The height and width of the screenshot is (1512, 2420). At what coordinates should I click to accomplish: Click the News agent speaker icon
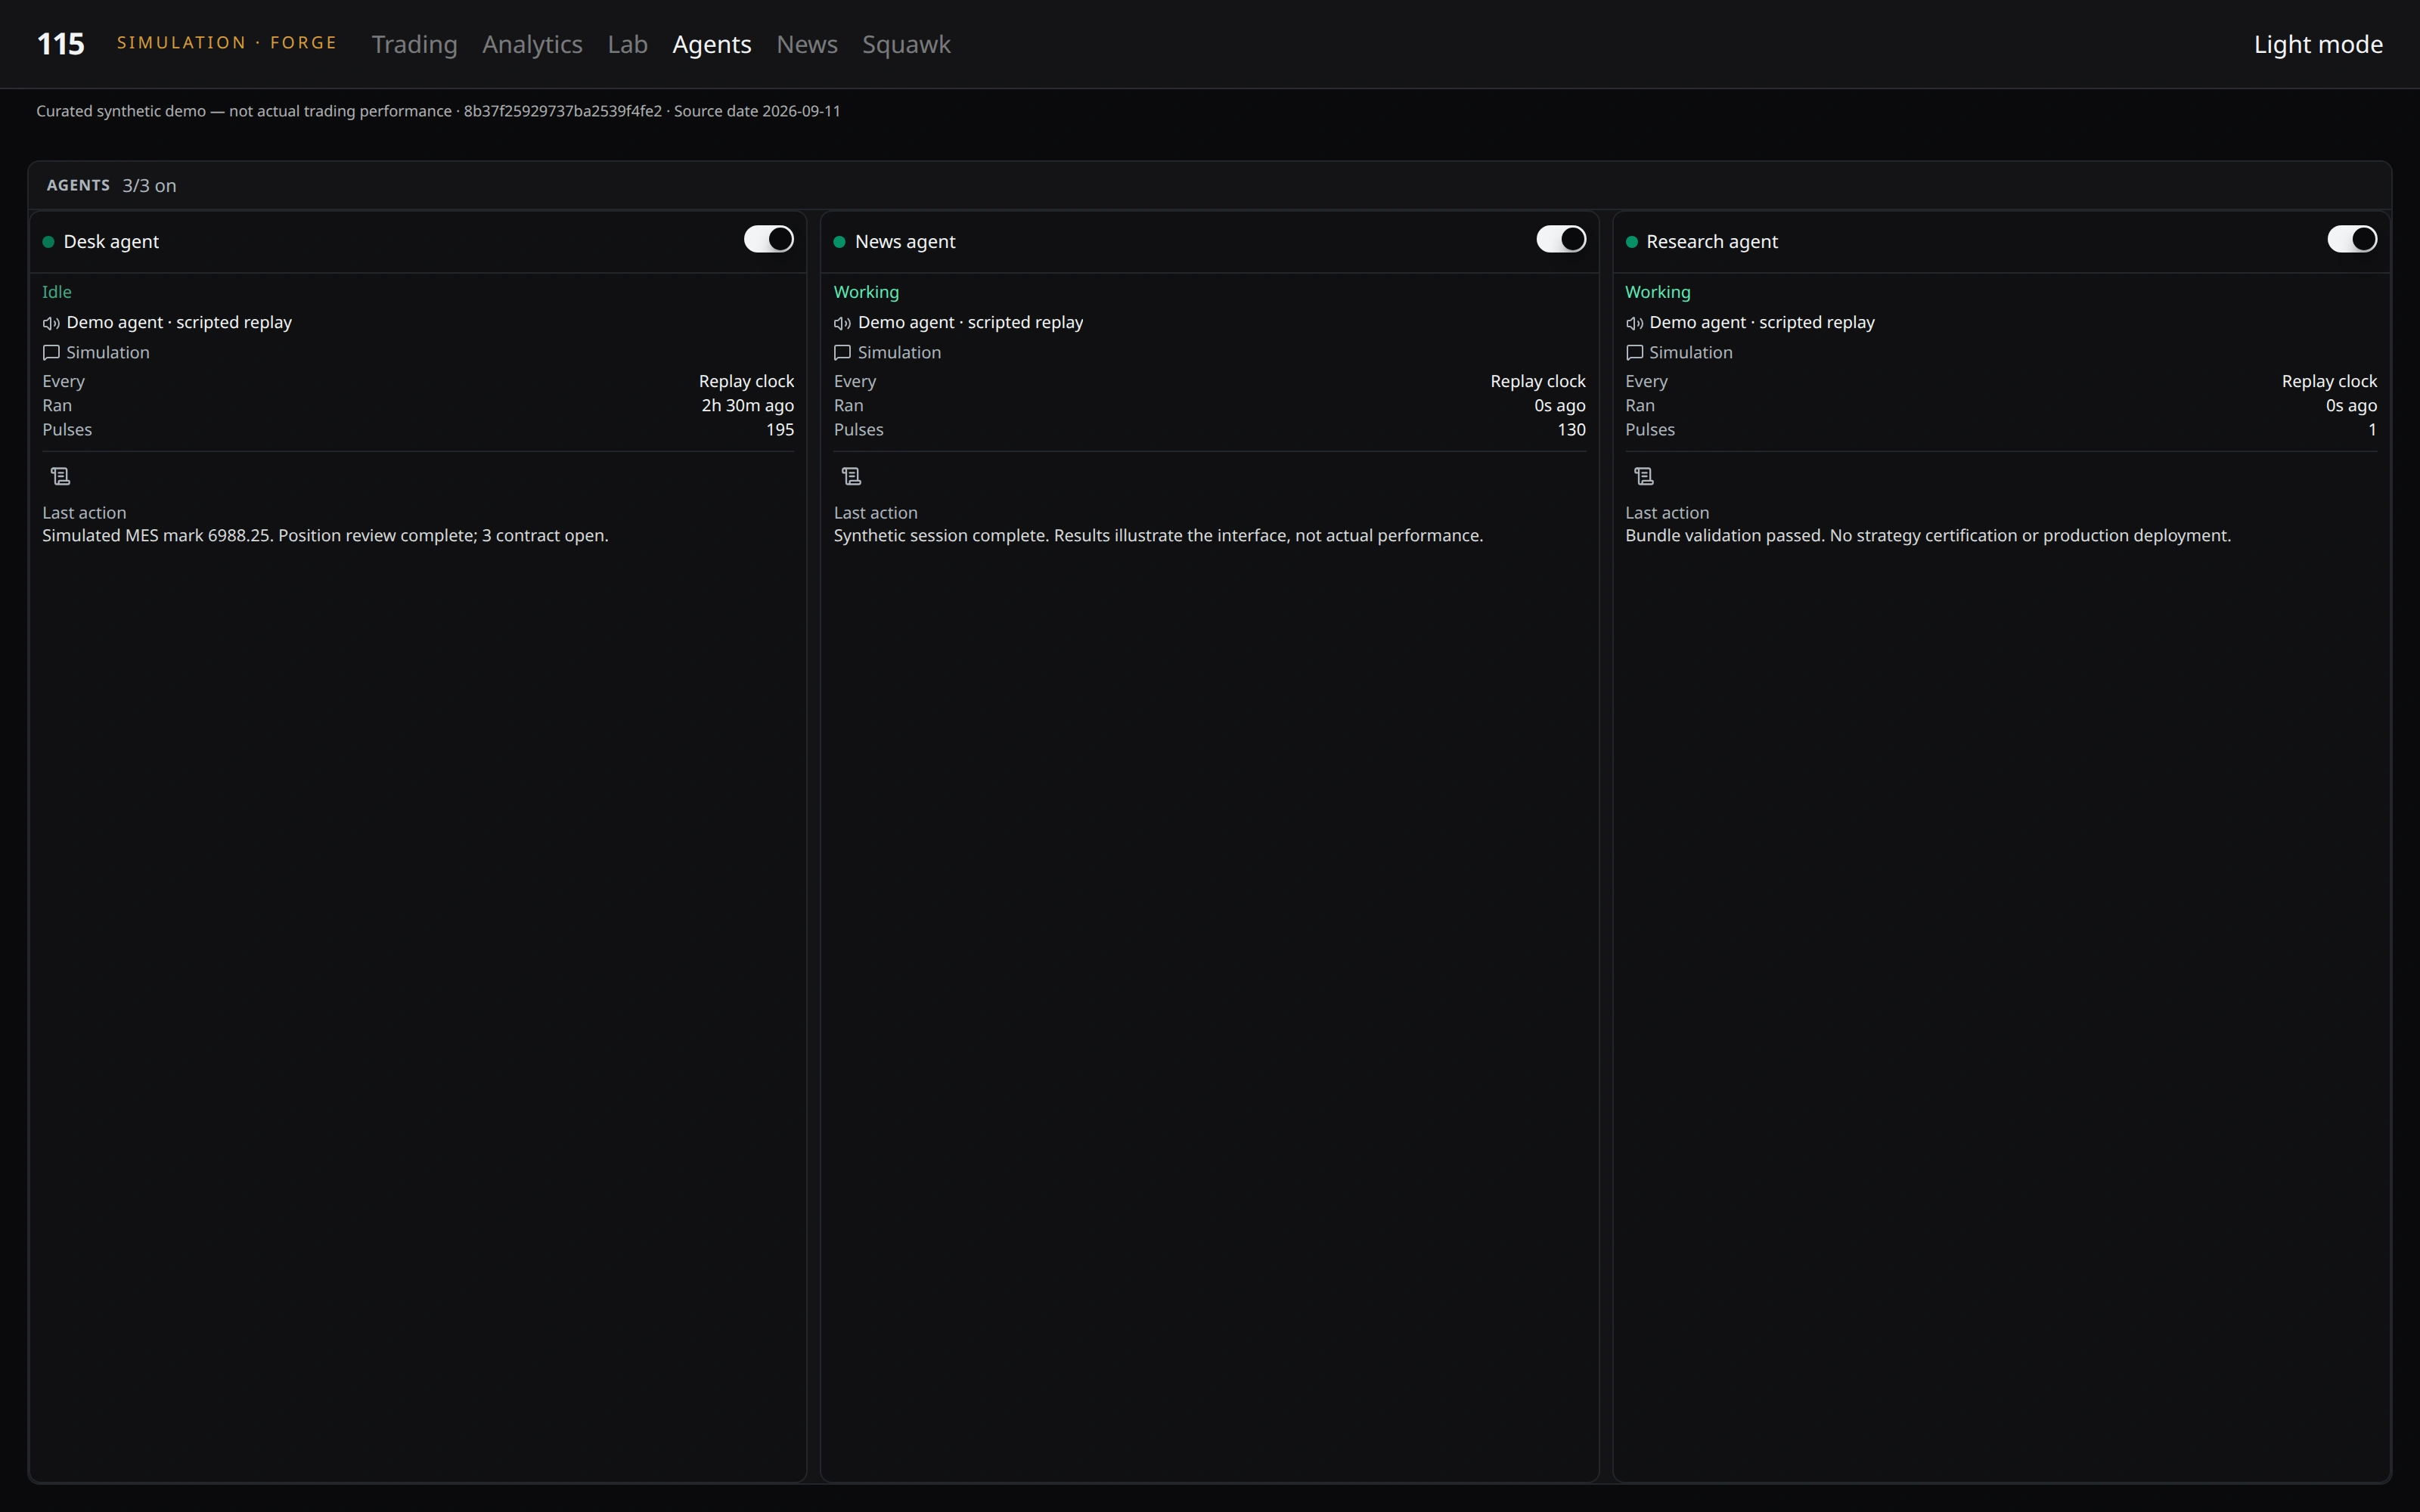pos(843,323)
